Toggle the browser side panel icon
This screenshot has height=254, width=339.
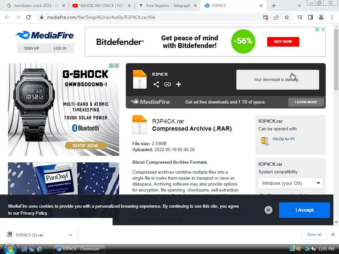click(311, 17)
